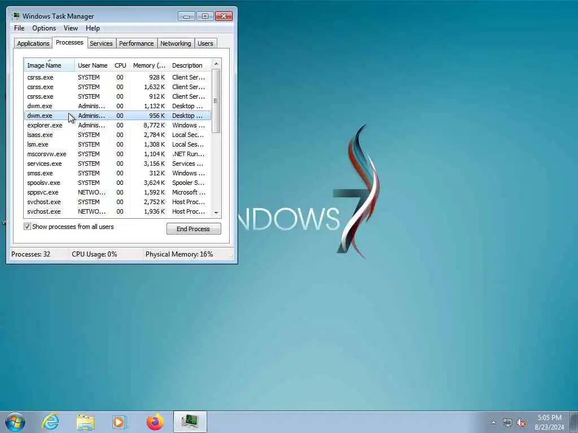The width and height of the screenshot is (578, 433).
Task: Launch Windows Media Player from taskbar
Action: pos(120,422)
